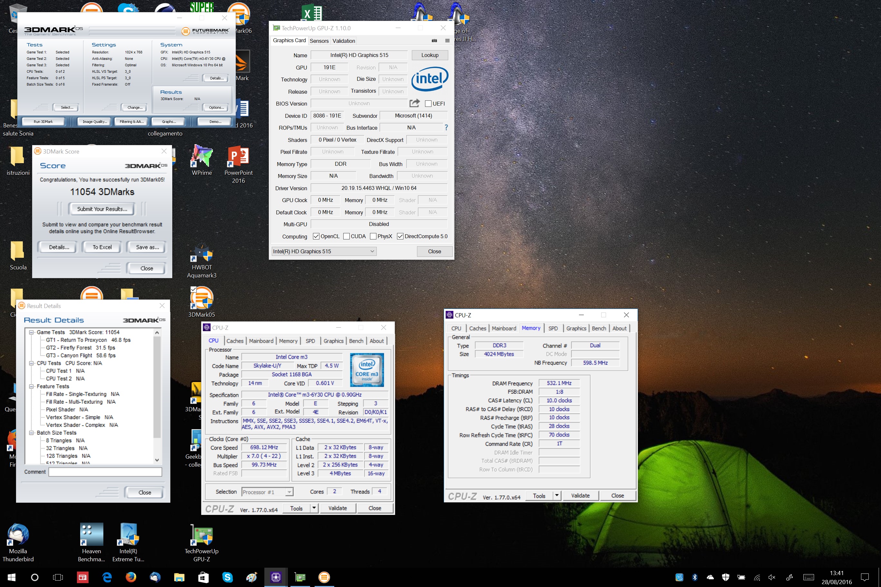Open Task View in the taskbar
The width and height of the screenshot is (881, 587).
tap(58, 577)
